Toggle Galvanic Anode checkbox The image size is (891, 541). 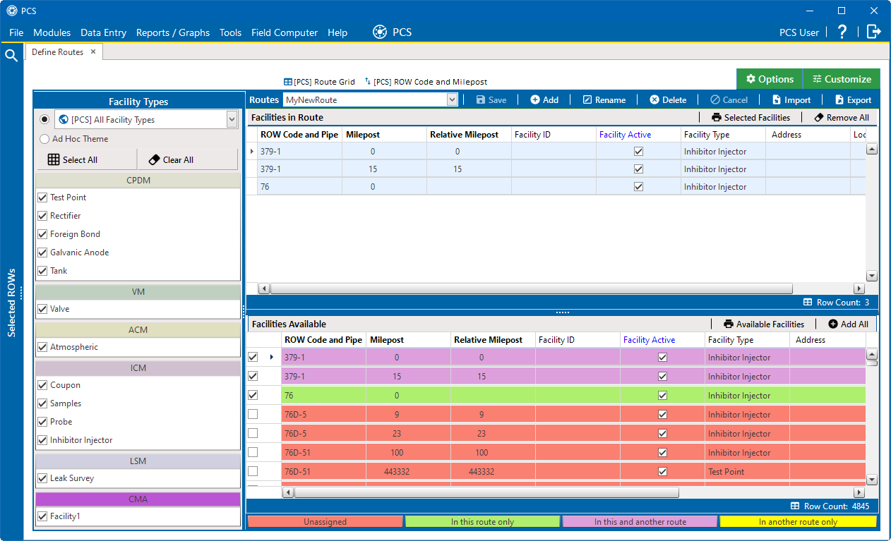42,253
